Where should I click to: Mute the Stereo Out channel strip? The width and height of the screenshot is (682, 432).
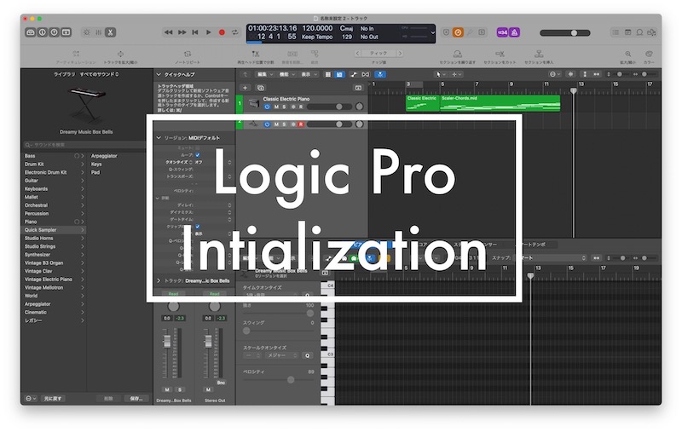pos(208,390)
